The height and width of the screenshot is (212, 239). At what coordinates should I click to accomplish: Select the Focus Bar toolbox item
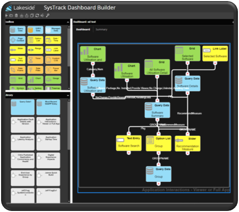(53, 70)
